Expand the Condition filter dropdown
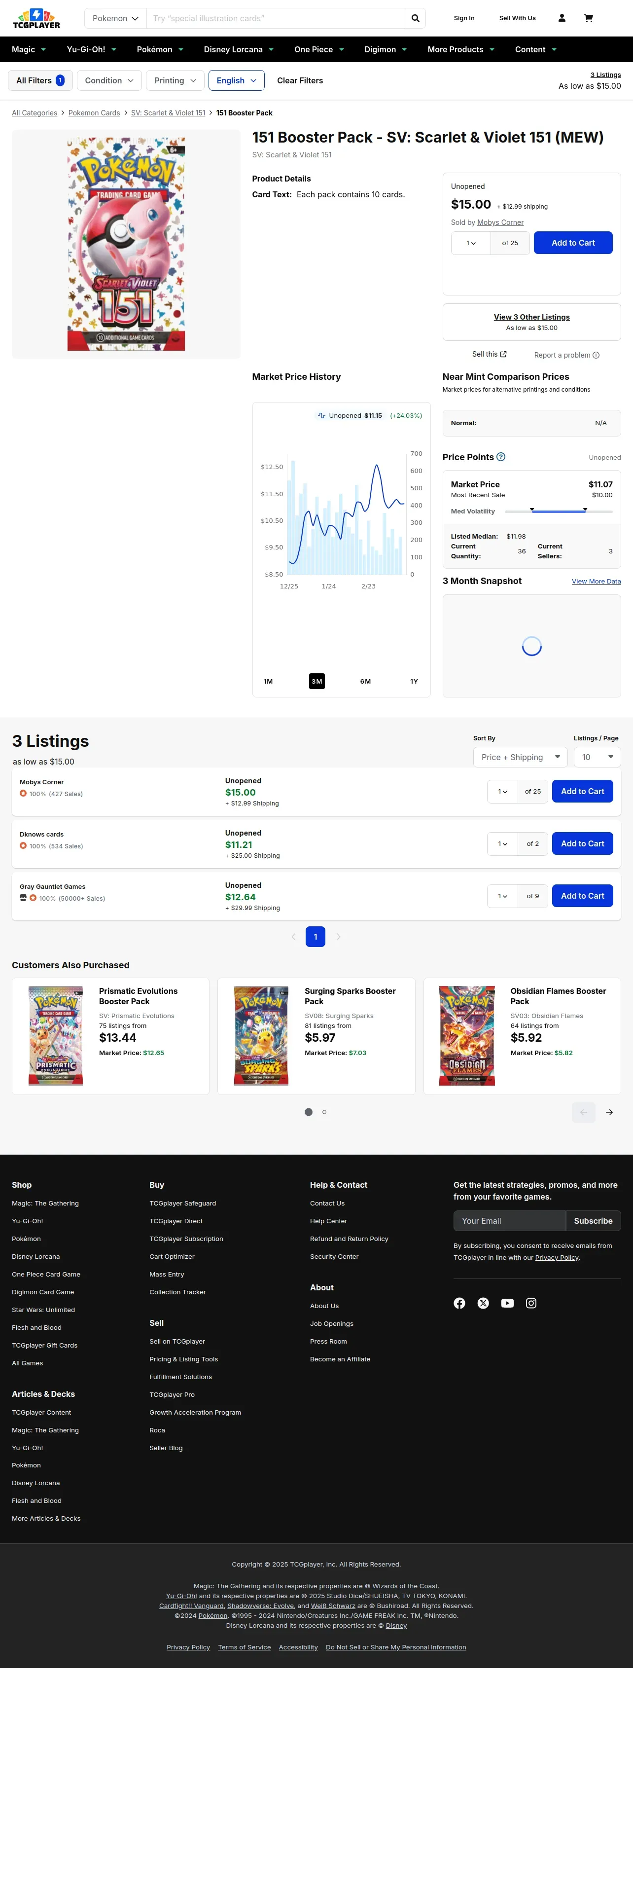This screenshot has width=633, height=1900. [x=109, y=80]
